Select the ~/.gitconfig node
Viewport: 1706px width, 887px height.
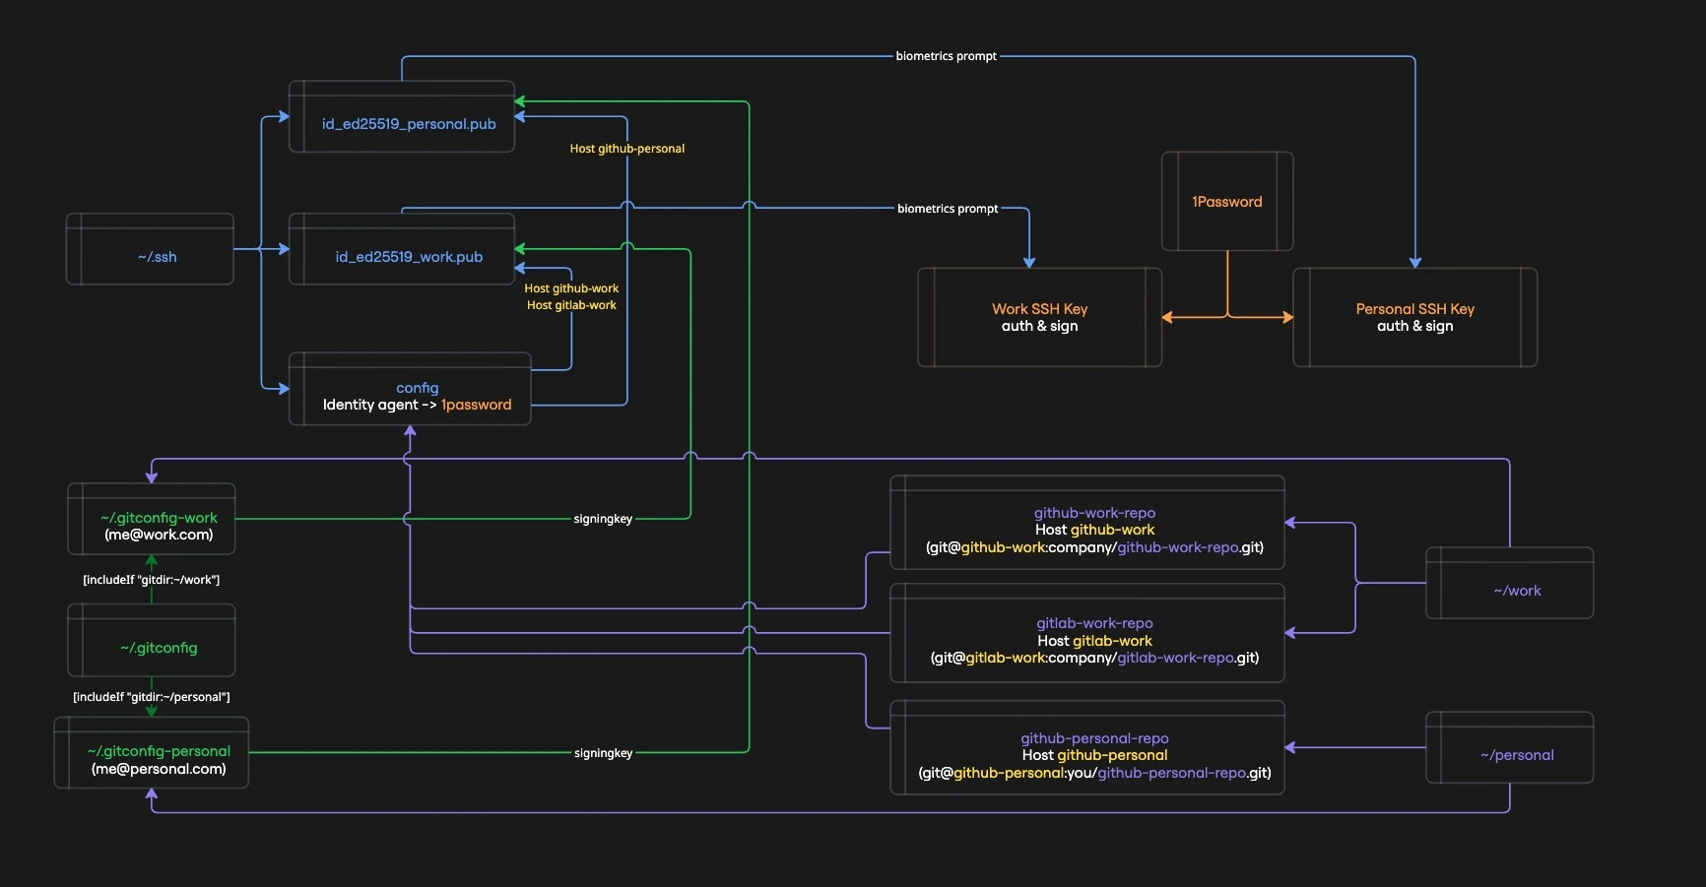152,640
